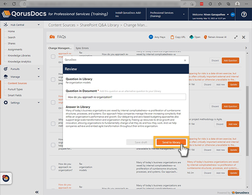Open Knowledge Libraries in sidebar
Viewport: 252px width, 195px height.
[19, 56]
